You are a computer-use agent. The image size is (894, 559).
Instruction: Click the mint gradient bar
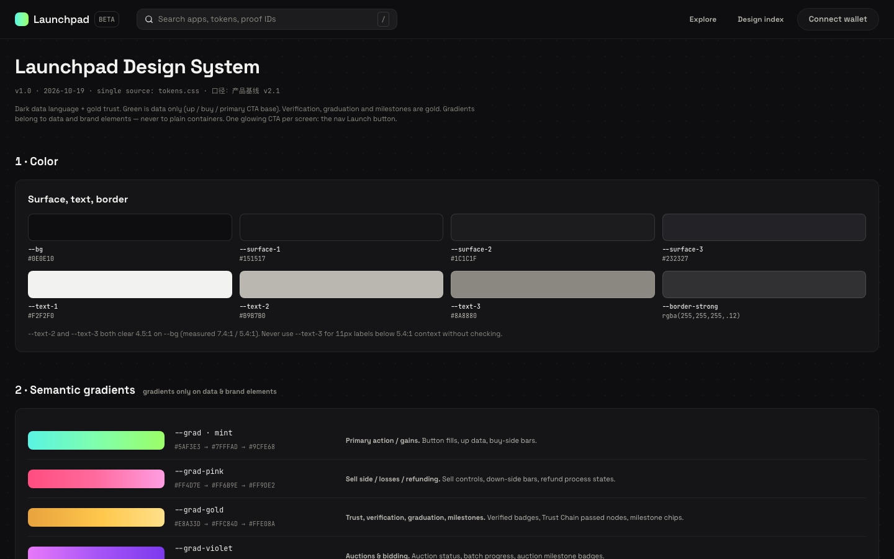point(96,440)
